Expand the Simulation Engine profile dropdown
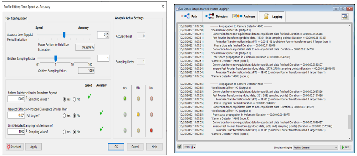The image size is (357, 156). pyautogui.click(x=336, y=147)
